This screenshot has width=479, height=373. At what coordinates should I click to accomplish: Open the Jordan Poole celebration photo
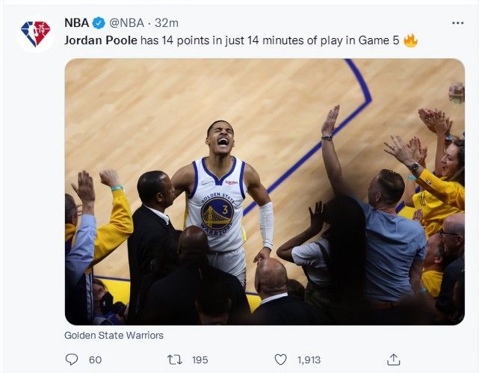(264, 191)
